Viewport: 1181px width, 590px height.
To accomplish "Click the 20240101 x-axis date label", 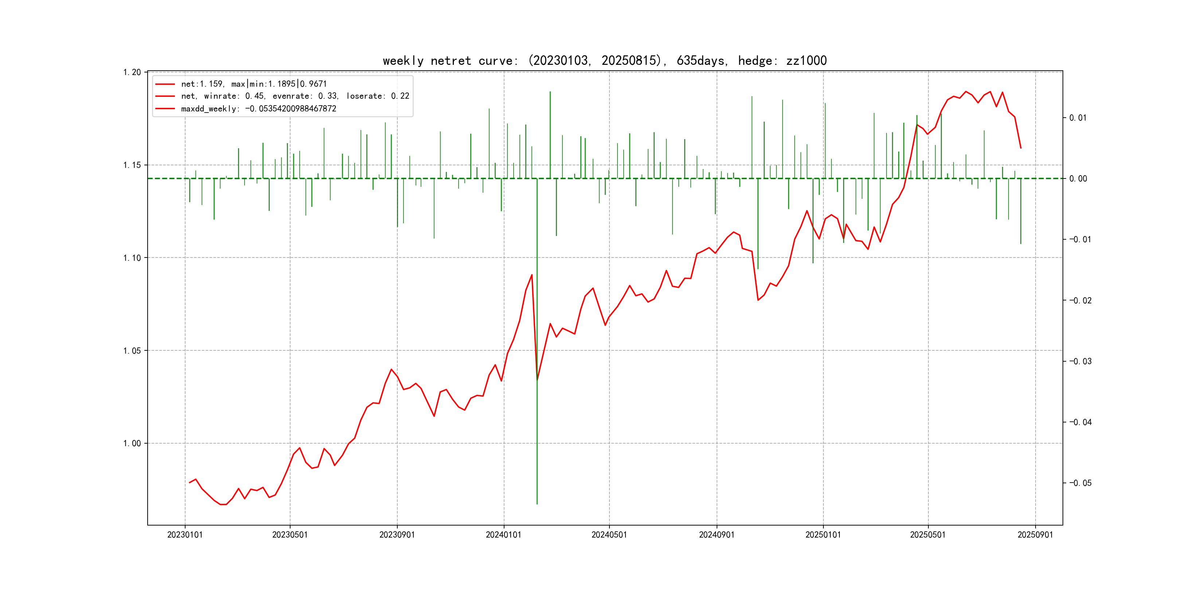I will click(x=503, y=535).
